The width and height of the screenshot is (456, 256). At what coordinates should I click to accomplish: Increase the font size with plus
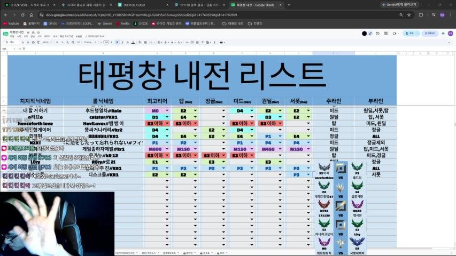pyautogui.click(x=111, y=42)
